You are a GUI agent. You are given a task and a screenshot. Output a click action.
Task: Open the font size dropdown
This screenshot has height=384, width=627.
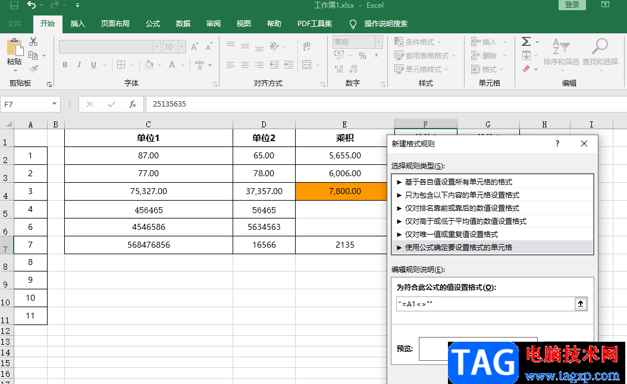pos(182,47)
